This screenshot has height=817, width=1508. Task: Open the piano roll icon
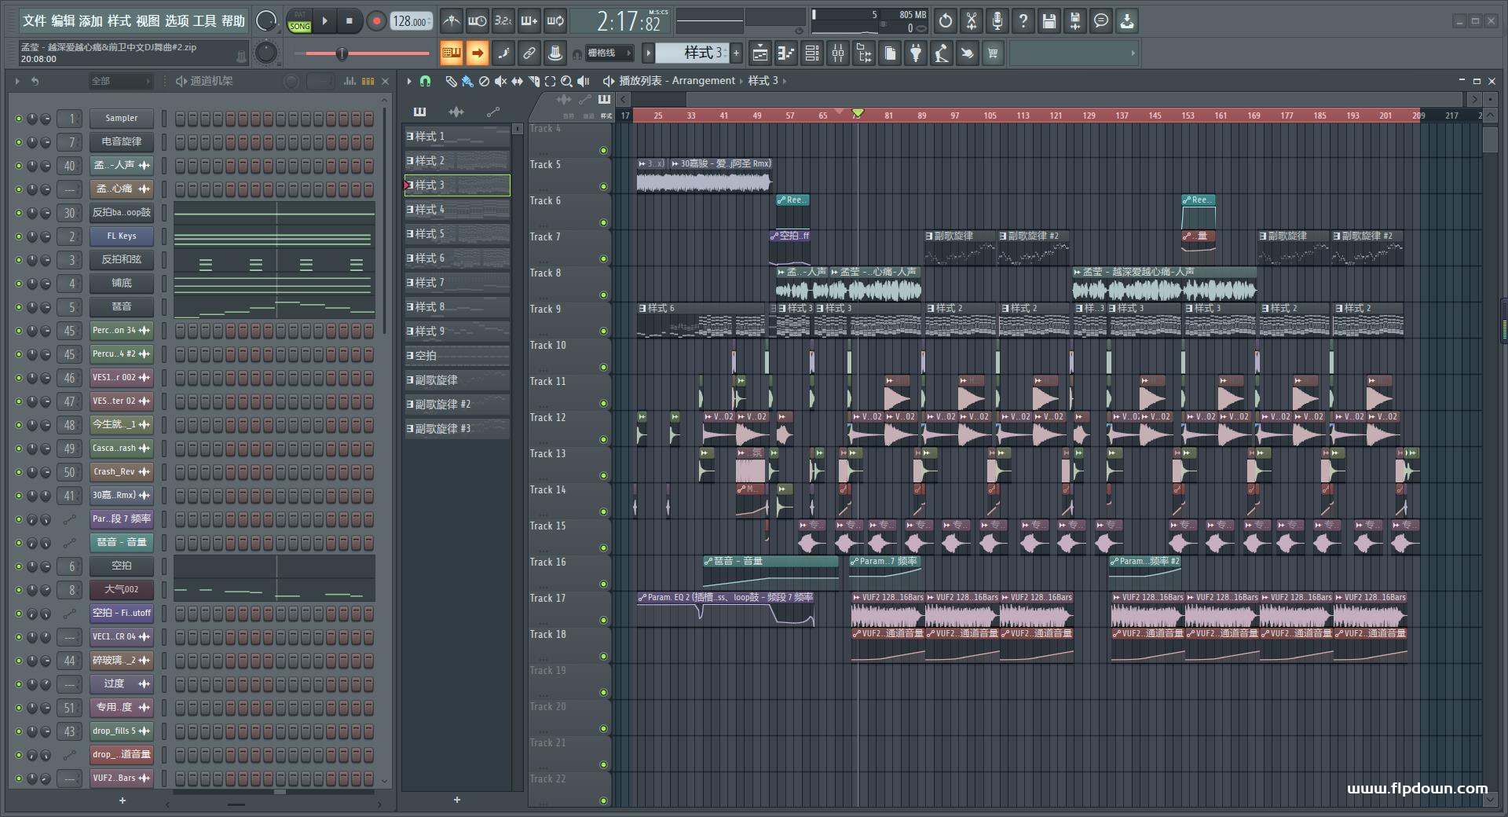click(x=786, y=53)
